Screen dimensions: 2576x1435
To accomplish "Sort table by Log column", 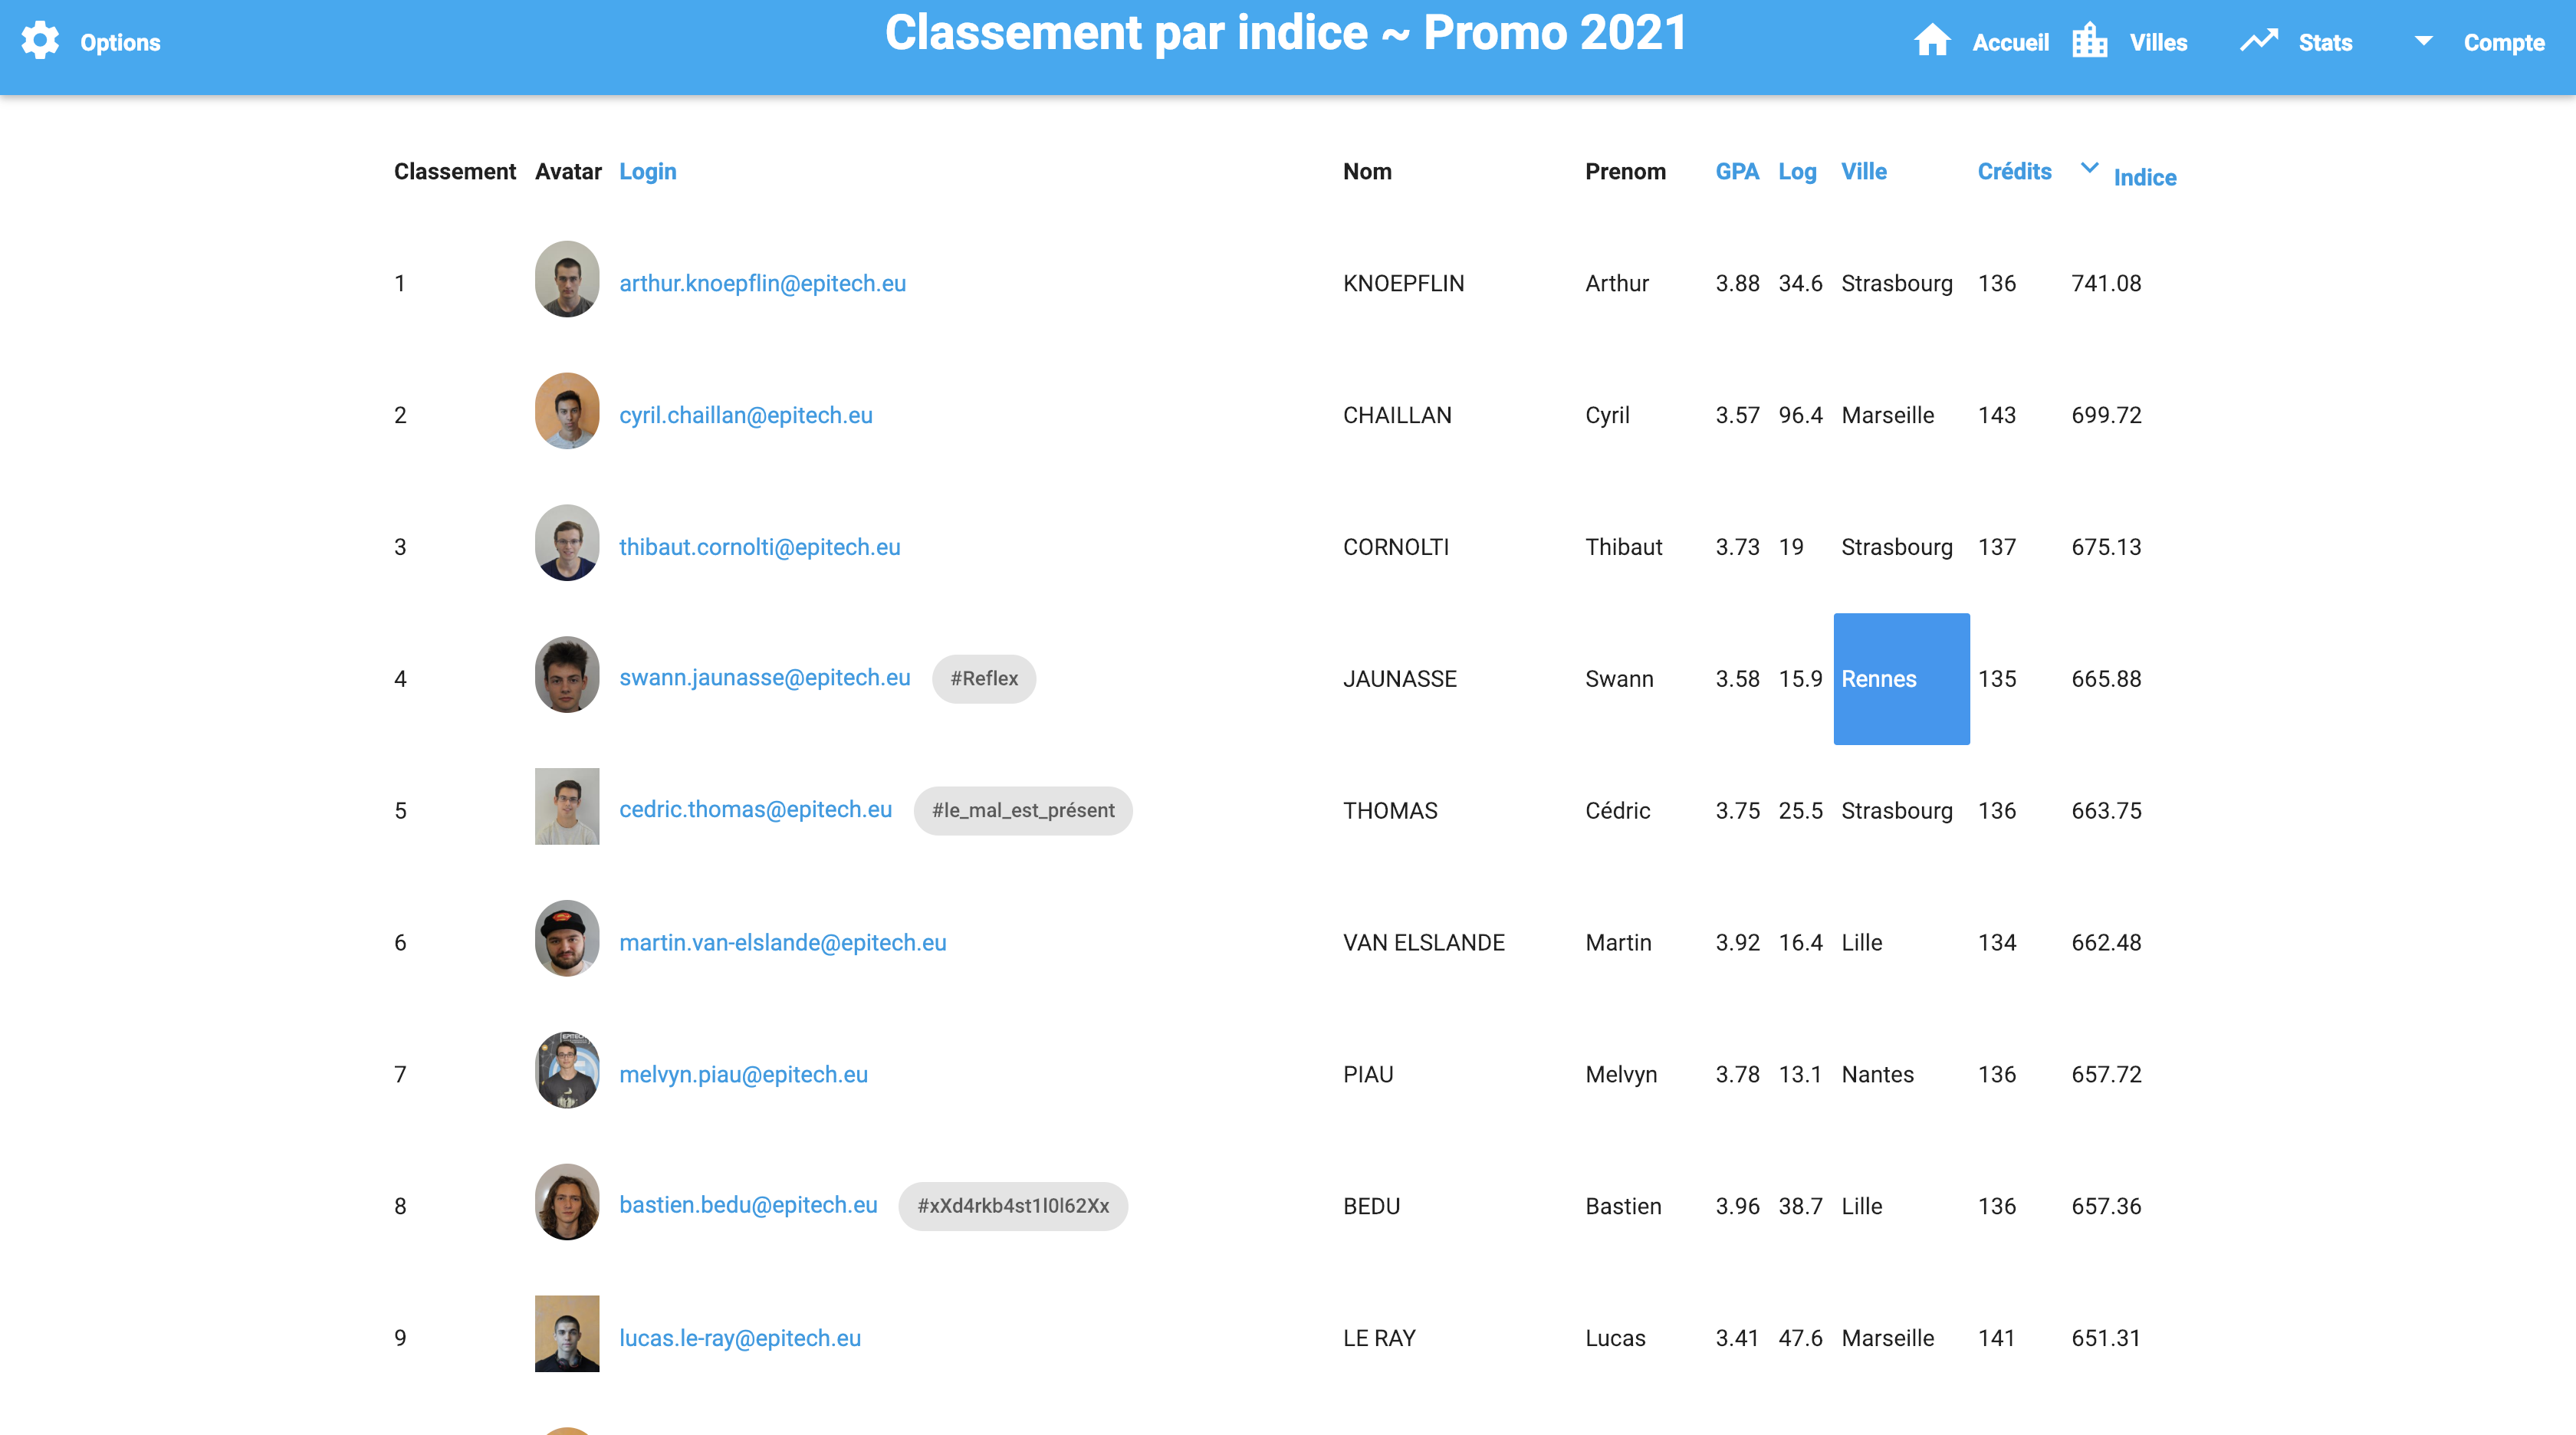I will pyautogui.click(x=1797, y=172).
